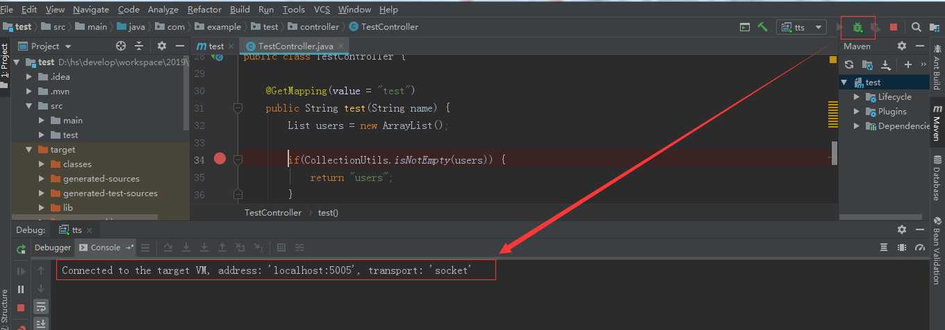Expand Plugins node in Maven
Image resolution: width=945 pixels, height=330 pixels.
(857, 112)
